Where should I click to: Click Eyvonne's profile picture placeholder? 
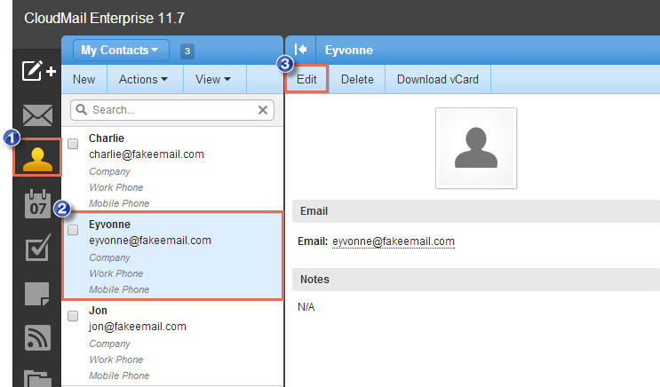pyautogui.click(x=476, y=148)
